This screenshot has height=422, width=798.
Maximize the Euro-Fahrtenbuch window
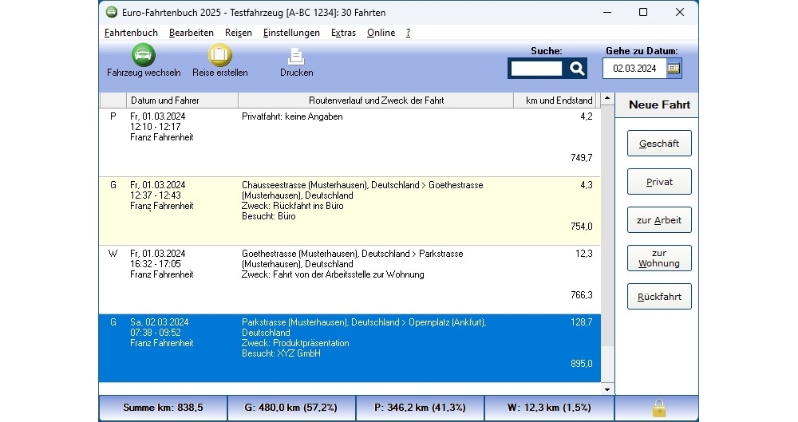(643, 12)
